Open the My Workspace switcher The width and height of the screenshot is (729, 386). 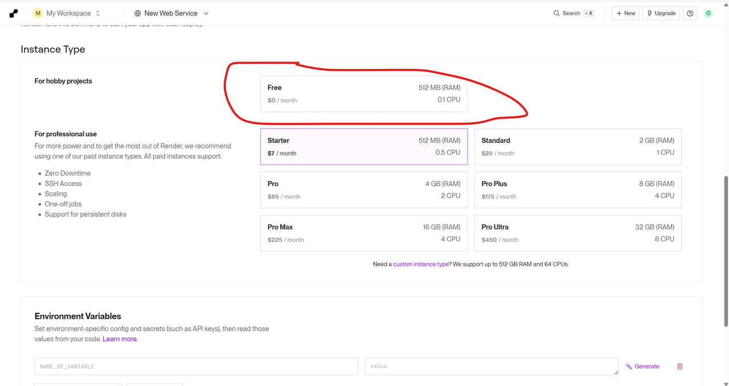(67, 13)
